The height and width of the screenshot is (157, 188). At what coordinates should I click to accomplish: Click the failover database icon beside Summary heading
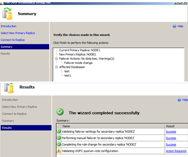click(x=7, y=14)
